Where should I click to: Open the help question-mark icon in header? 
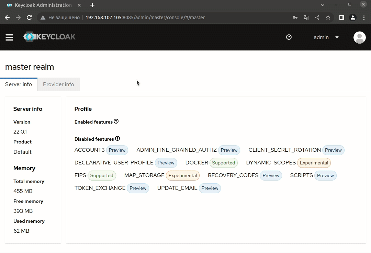pyautogui.click(x=289, y=37)
